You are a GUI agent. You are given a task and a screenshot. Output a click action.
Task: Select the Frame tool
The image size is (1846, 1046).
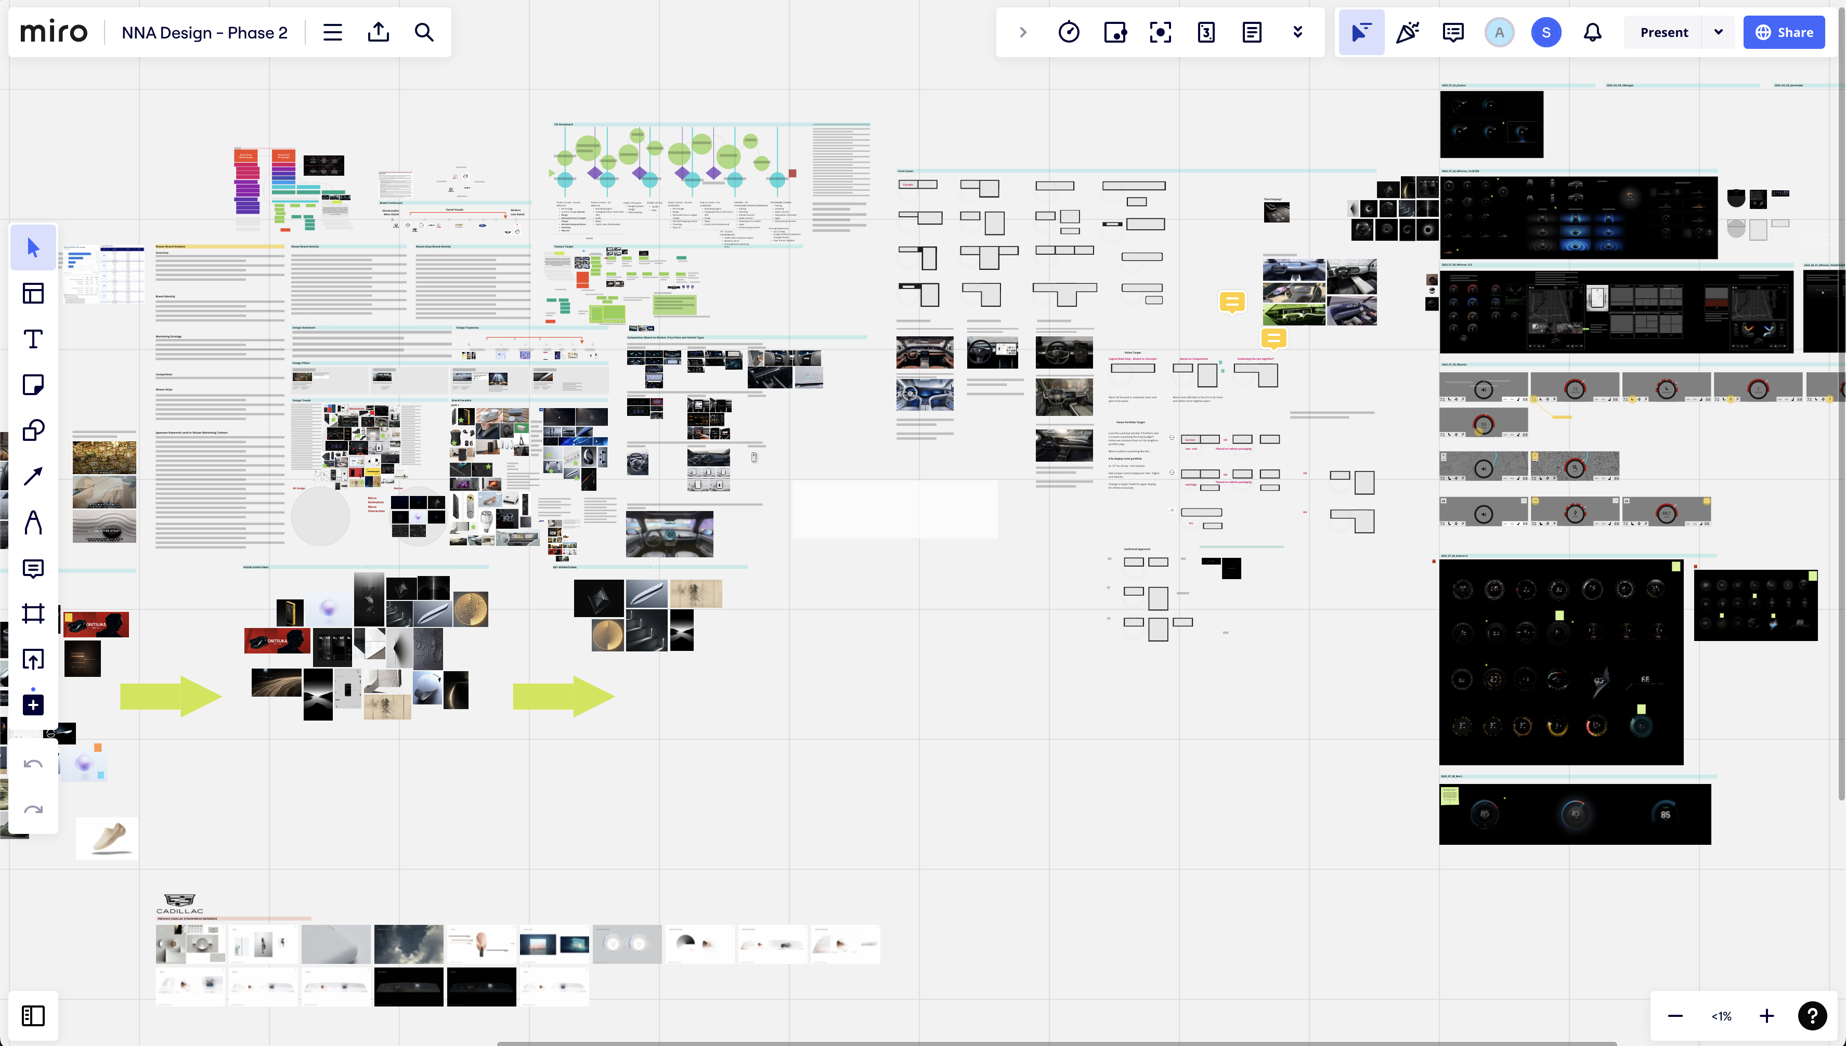pos(33,613)
